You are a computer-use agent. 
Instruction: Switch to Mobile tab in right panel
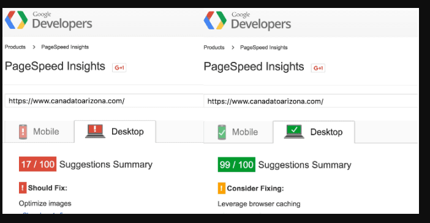[238, 132]
